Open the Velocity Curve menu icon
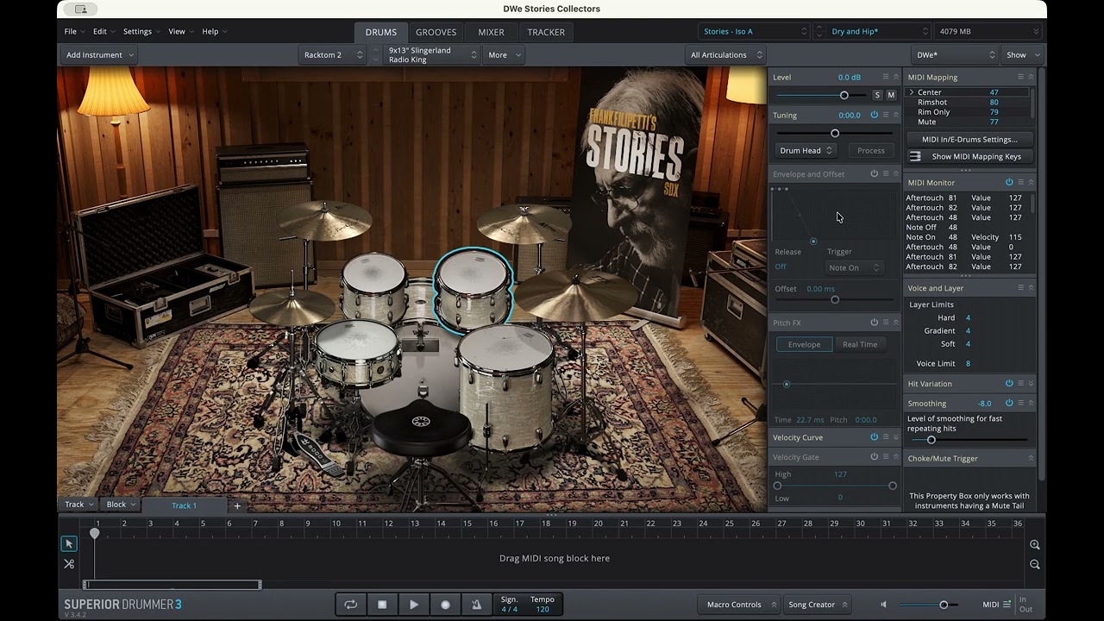Image resolution: width=1104 pixels, height=621 pixels. [885, 437]
